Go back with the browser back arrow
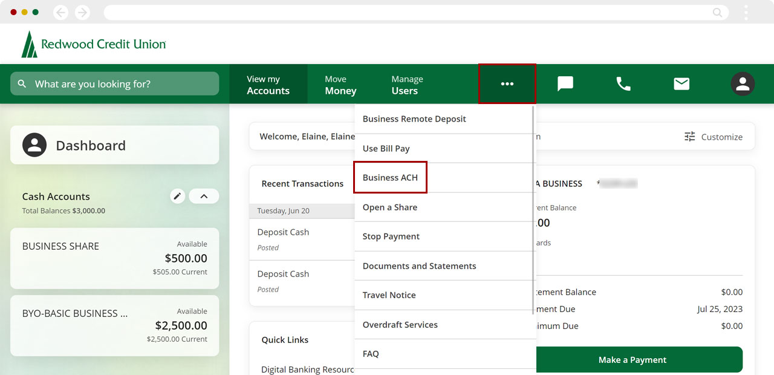This screenshot has width=774, height=375. click(60, 12)
